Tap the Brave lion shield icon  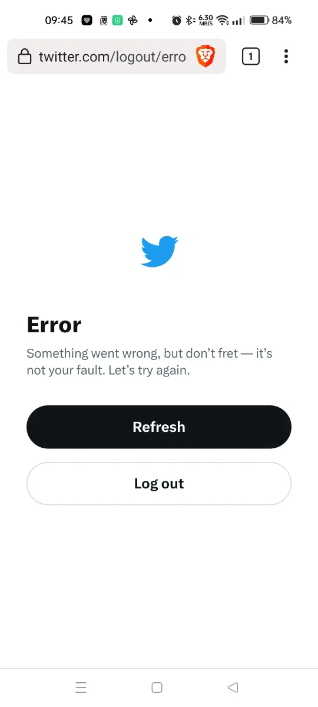206,57
